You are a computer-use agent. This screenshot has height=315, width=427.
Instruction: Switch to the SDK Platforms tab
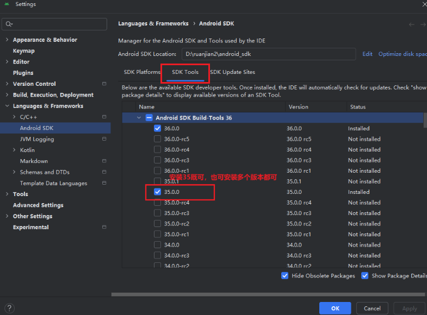tap(142, 72)
